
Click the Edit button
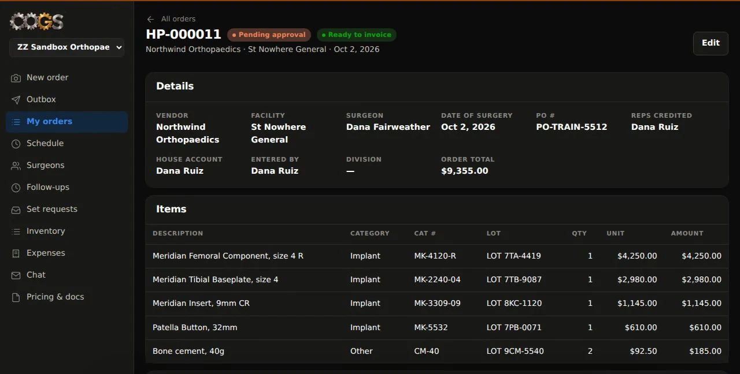click(711, 43)
